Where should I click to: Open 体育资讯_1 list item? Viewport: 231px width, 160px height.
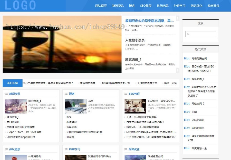coord(13,117)
